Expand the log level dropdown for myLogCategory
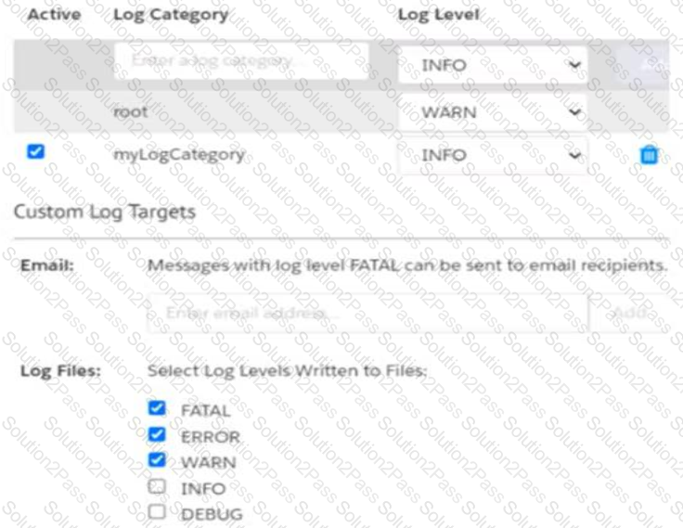This screenshot has height=528, width=683. click(x=493, y=155)
